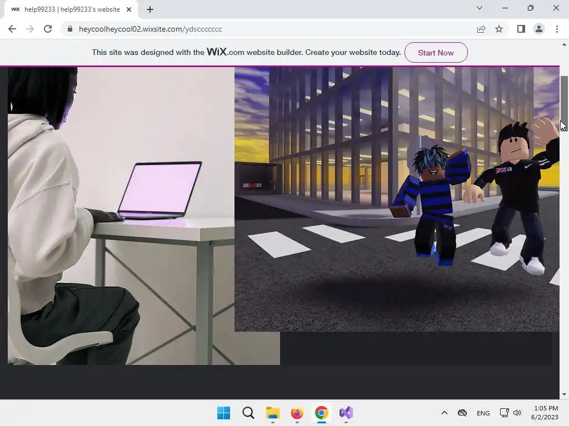Viewport: 569px width, 426px height.
Task: Open the volume control icon
Action: [x=517, y=413]
